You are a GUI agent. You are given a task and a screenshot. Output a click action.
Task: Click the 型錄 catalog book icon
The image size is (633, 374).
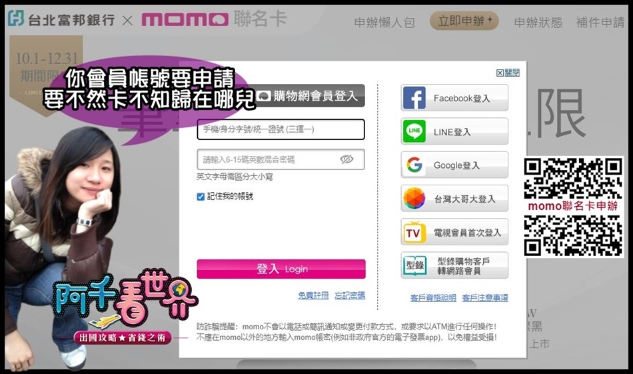coord(415,265)
